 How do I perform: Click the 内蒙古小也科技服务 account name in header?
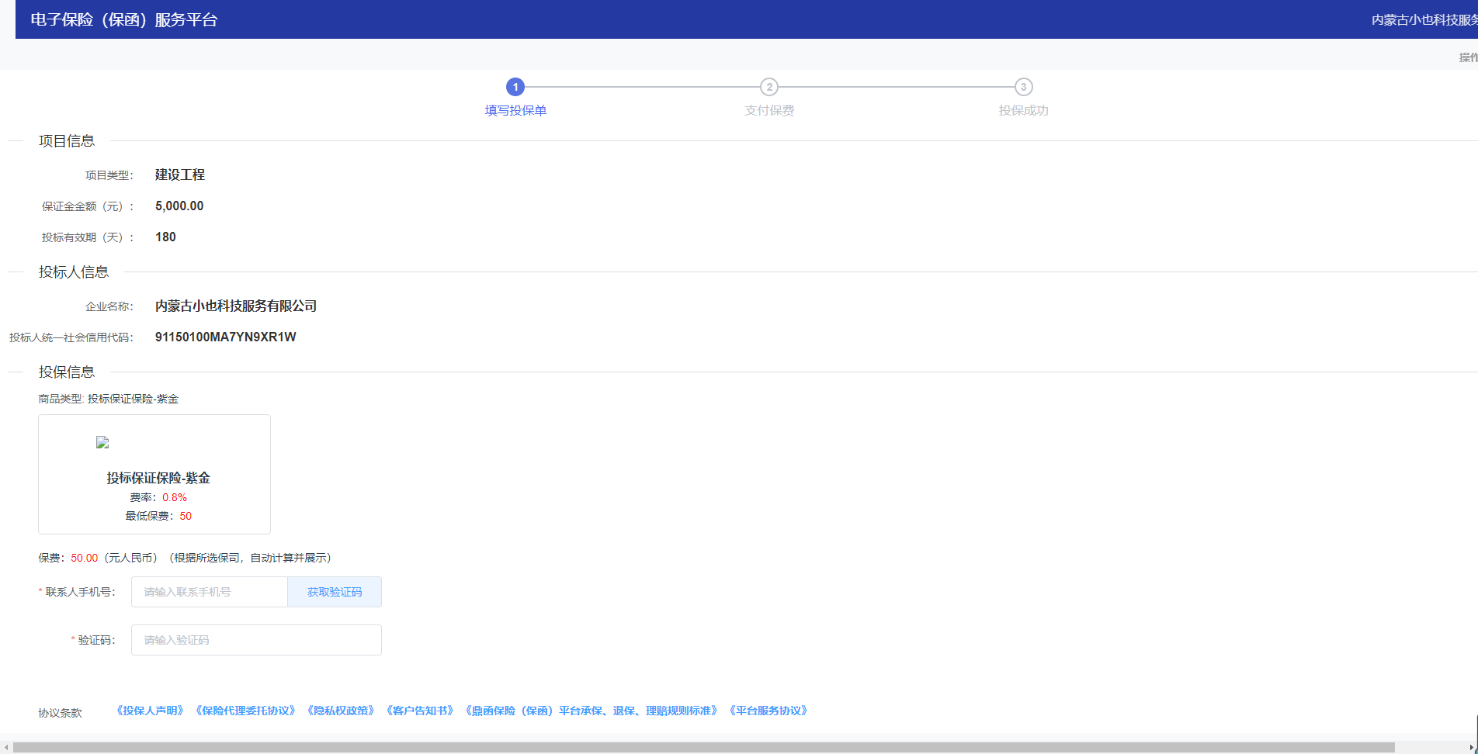pyautogui.click(x=1424, y=19)
